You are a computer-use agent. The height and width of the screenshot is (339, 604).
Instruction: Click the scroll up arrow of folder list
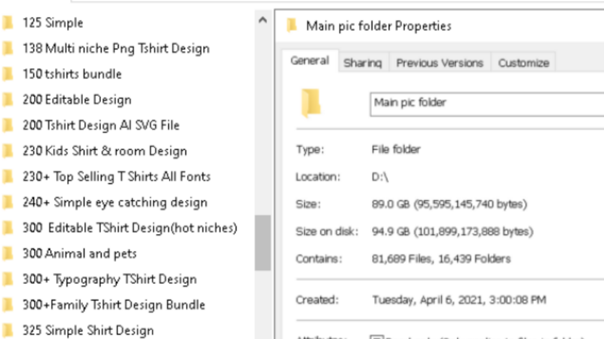(263, 20)
